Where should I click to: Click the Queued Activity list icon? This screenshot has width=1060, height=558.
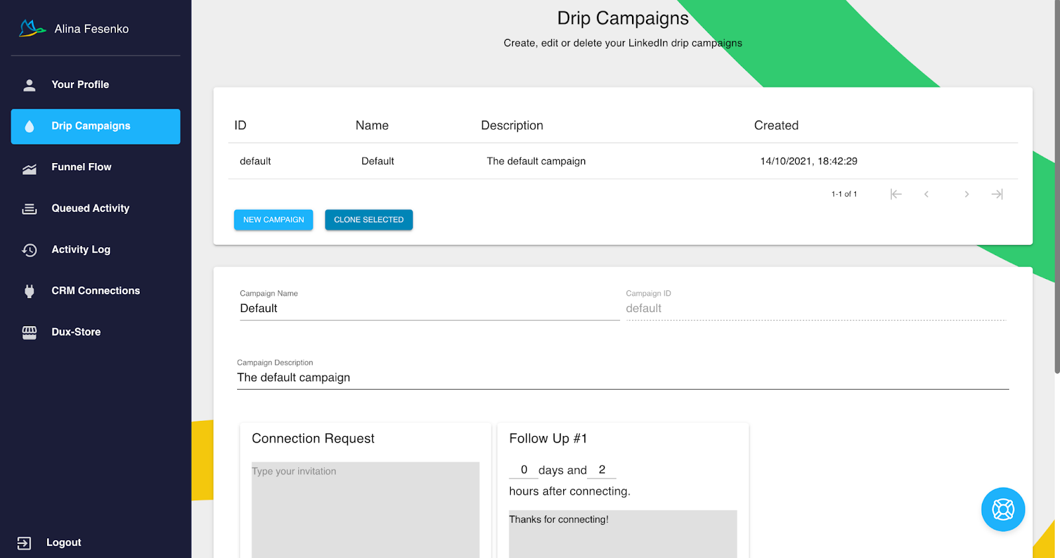click(x=29, y=209)
